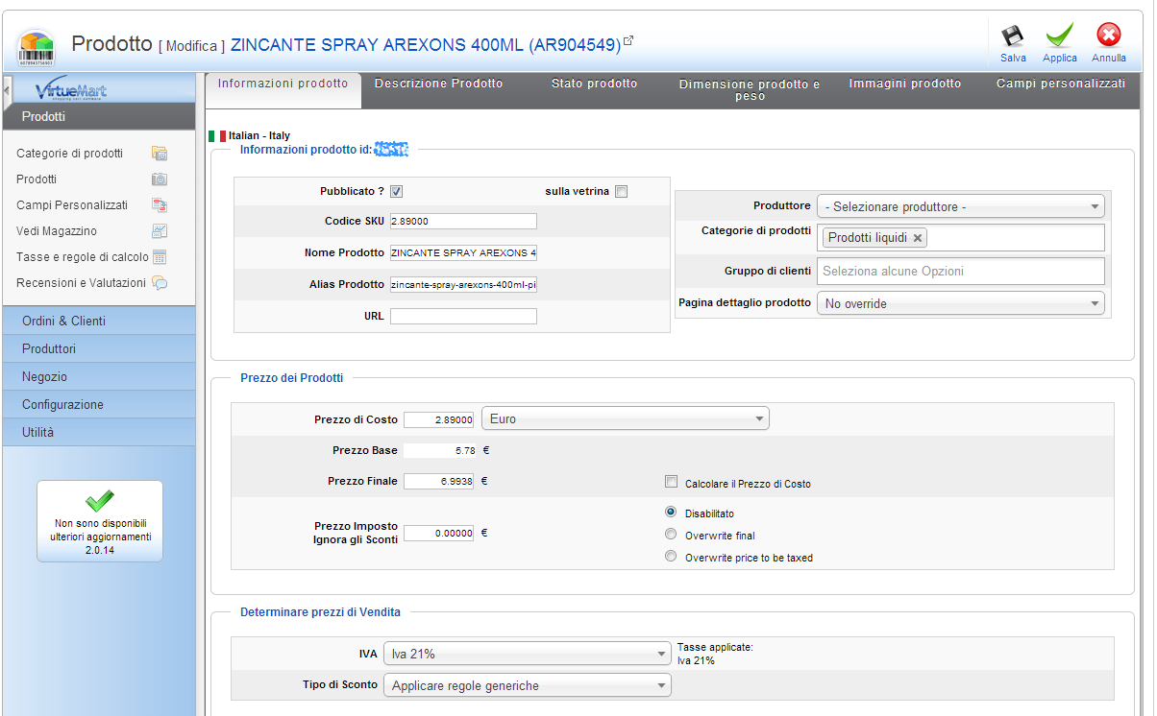Enable the sulla vetrina checkbox
This screenshot has width=1157, height=716.
pos(621,191)
